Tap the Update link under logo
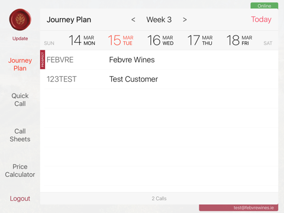284x213 pixels. point(20,38)
